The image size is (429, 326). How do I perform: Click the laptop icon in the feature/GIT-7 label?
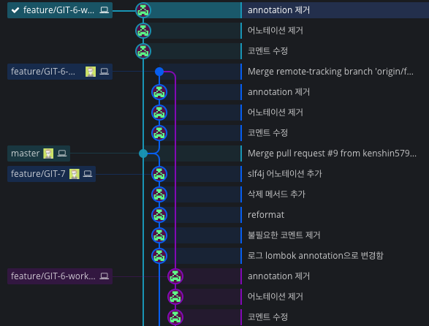(x=88, y=173)
